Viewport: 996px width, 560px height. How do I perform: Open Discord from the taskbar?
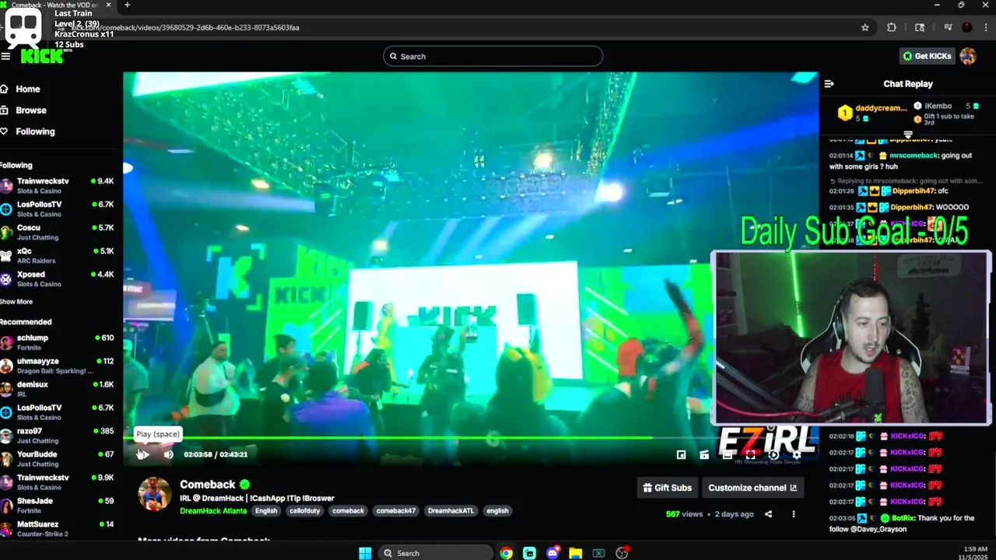tap(552, 553)
